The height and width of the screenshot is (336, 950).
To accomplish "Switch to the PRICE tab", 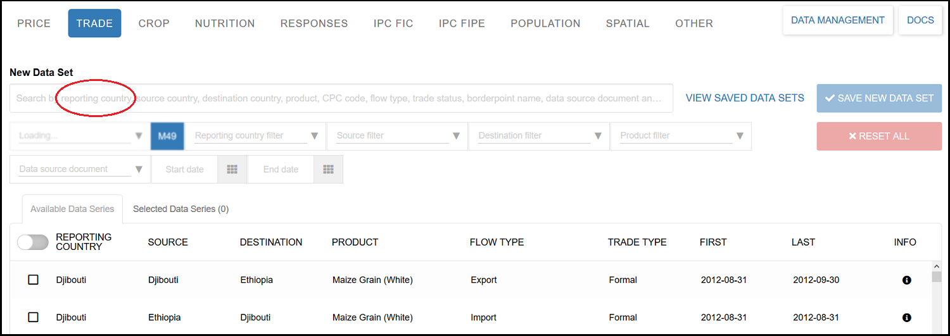I will click(34, 23).
